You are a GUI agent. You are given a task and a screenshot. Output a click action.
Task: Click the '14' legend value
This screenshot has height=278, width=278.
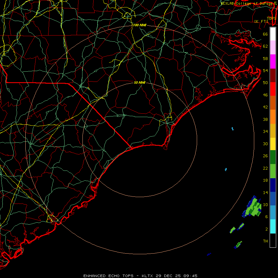pyautogui.click(x=265, y=192)
